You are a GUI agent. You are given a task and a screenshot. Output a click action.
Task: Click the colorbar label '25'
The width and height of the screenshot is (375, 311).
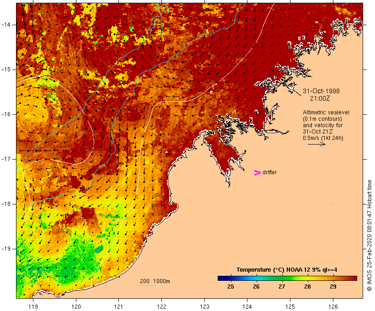click(x=230, y=286)
